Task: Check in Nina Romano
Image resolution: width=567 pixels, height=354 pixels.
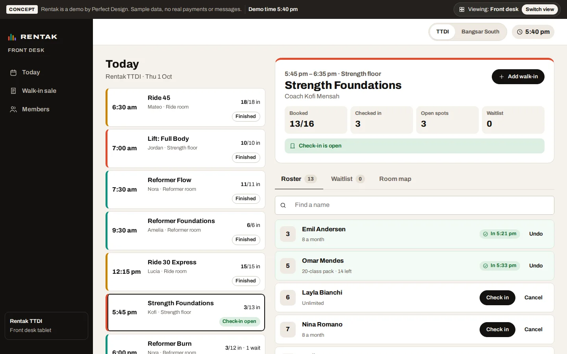Action: tap(497, 330)
